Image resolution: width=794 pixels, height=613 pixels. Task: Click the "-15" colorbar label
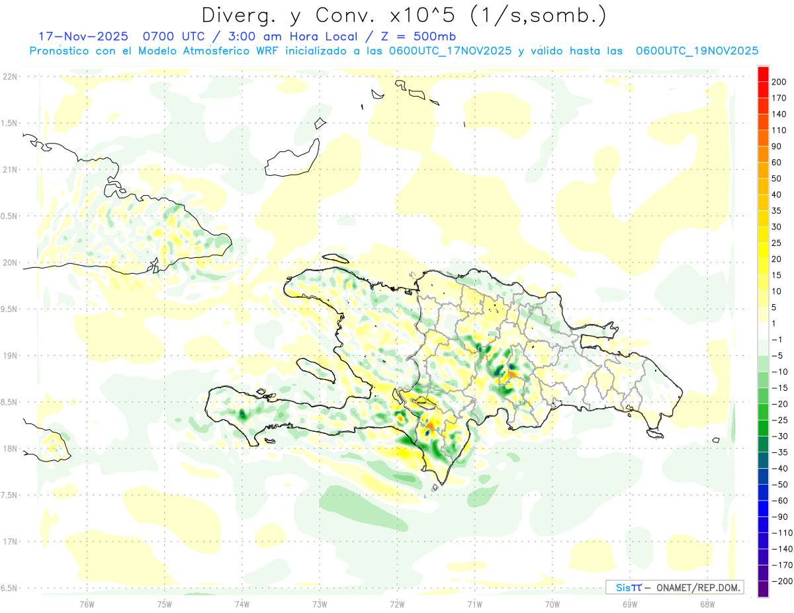coord(781,388)
